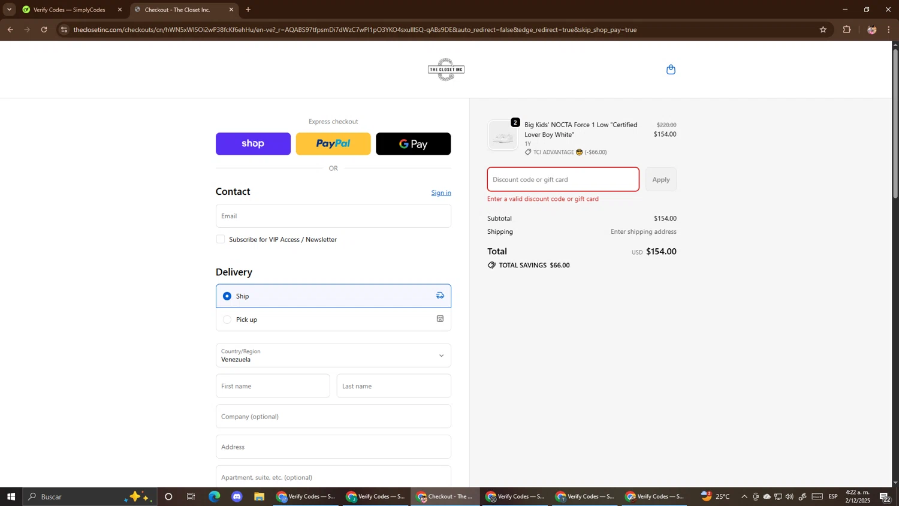Screen dimensions: 899x506
Task: Open the tab search dropdown arrow
Action: click(9, 10)
